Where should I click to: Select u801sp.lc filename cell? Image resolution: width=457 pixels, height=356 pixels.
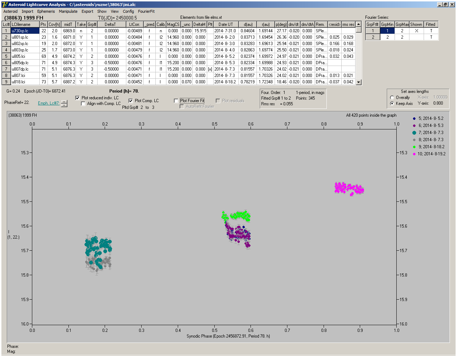tap(25, 37)
